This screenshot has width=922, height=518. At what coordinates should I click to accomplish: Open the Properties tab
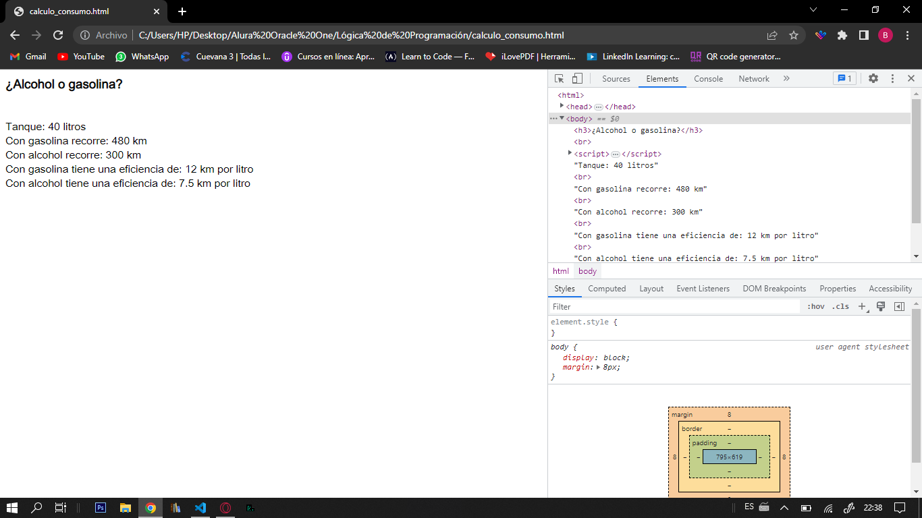point(838,289)
